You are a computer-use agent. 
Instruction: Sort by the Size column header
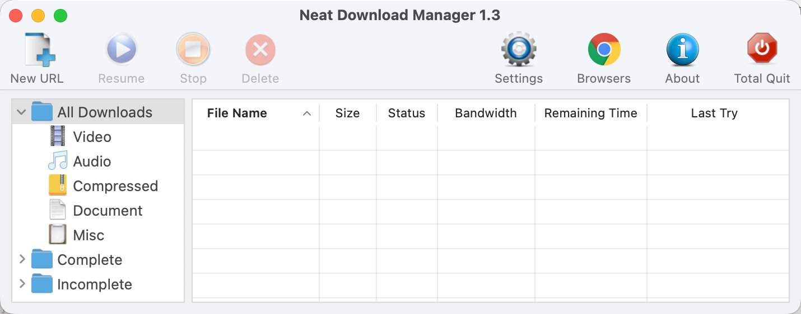pyautogui.click(x=347, y=113)
